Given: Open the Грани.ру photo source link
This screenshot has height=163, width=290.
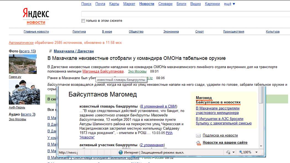Looking at the screenshot, I should point(15,77).
